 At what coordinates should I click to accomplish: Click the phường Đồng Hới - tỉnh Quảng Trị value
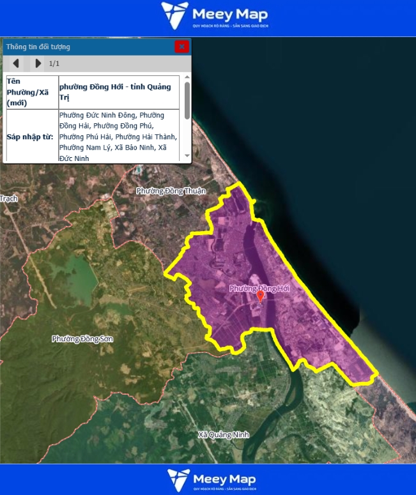pos(115,91)
